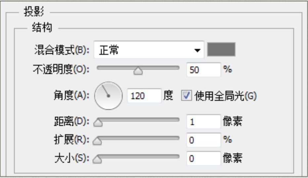Click the 混合模式(B) label
The height and width of the screenshot is (178, 308).
click(x=62, y=50)
